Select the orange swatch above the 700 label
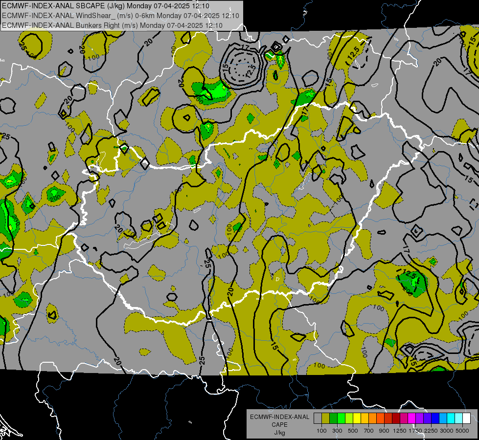This screenshot has width=479, height=440. [373, 418]
